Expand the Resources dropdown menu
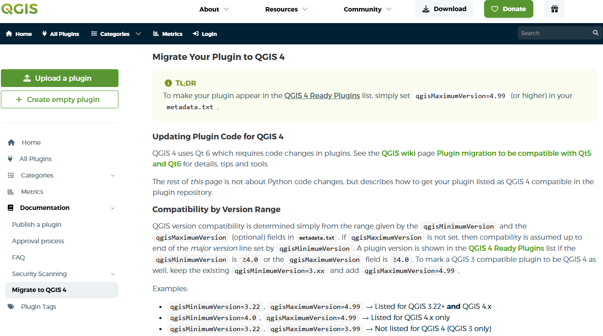Viewport: 603px width, 336px height. click(286, 9)
